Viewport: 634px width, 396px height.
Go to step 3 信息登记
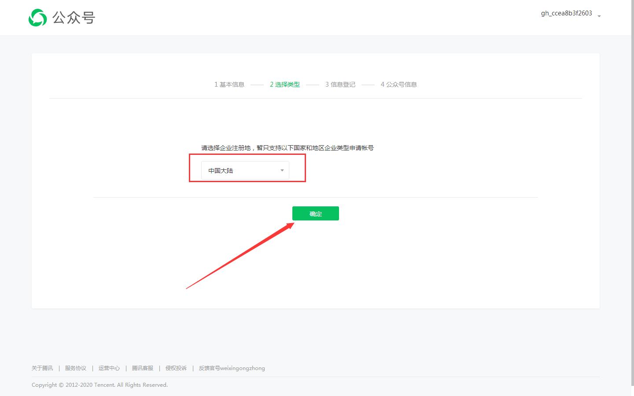tap(340, 84)
